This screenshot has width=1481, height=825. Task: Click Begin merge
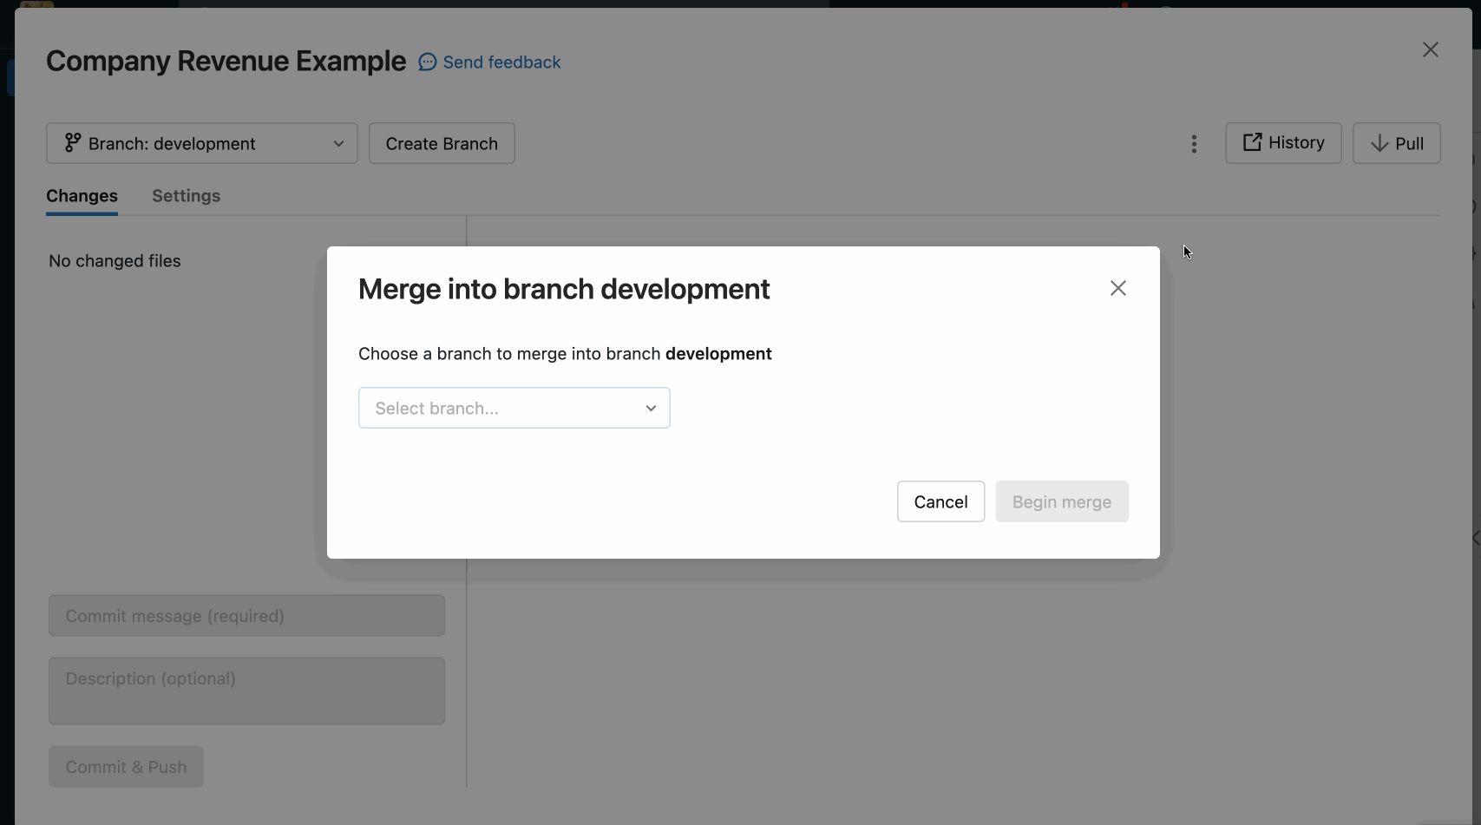(1061, 501)
